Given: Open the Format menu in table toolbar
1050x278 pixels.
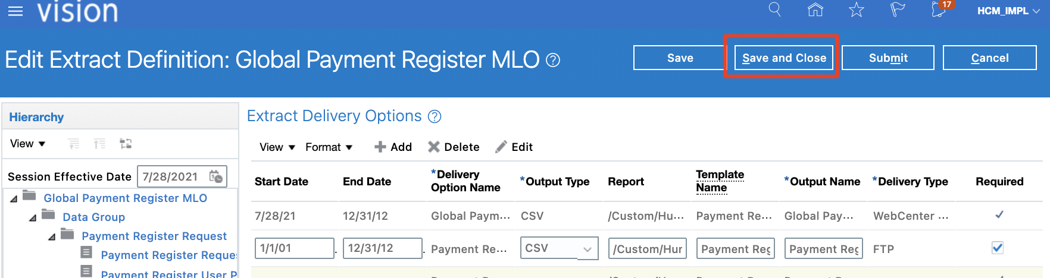Looking at the screenshot, I should pyautogui.click(x=329, y=147).
